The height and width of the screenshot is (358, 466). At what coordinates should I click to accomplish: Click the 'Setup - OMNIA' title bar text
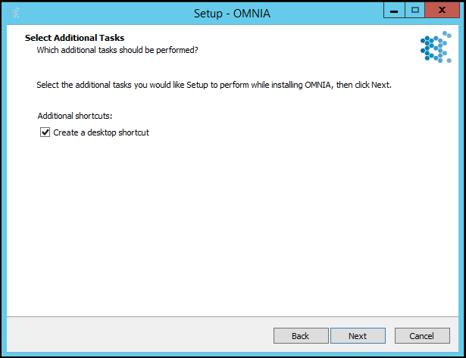coord(232,14)
